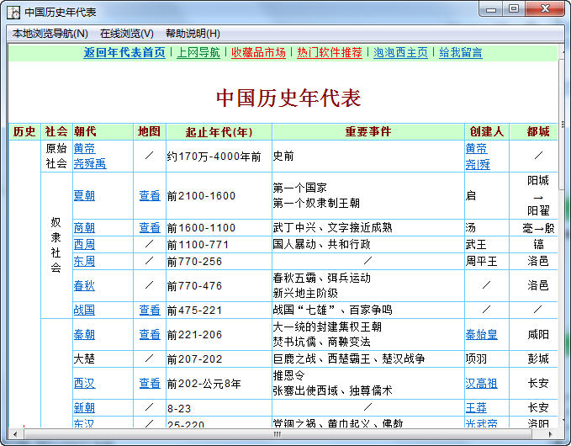Screen dimensions: 571x446
Task: Click the 重要事件 column header
Action: point(368,131)
